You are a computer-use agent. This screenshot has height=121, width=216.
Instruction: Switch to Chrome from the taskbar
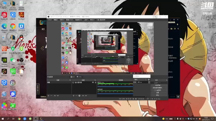[x=19, y=119]
